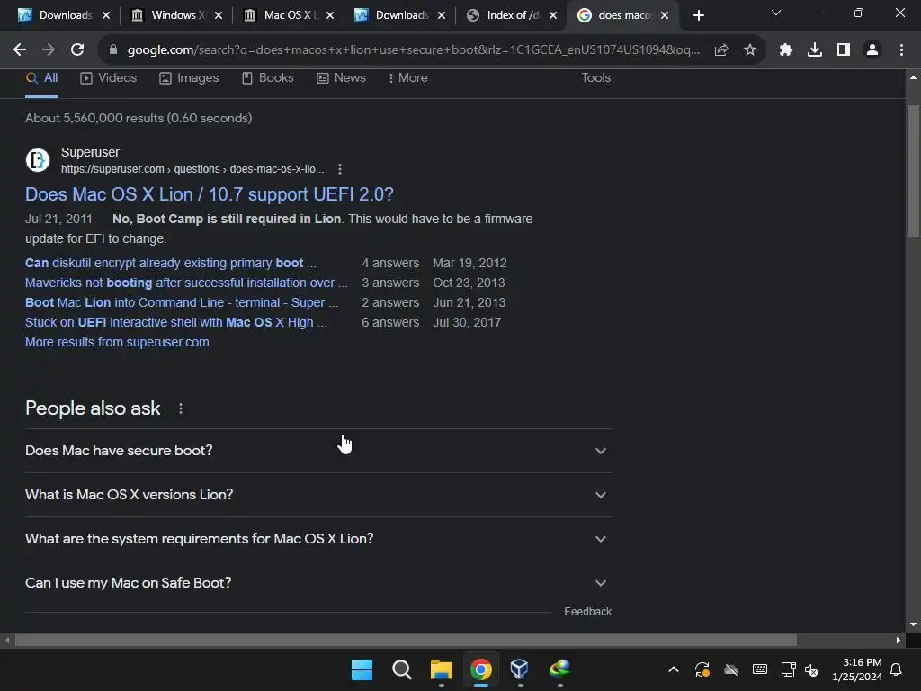921x691 pixels.
Task: Open Chrome's three-dot menu
Action: [901, 50]
